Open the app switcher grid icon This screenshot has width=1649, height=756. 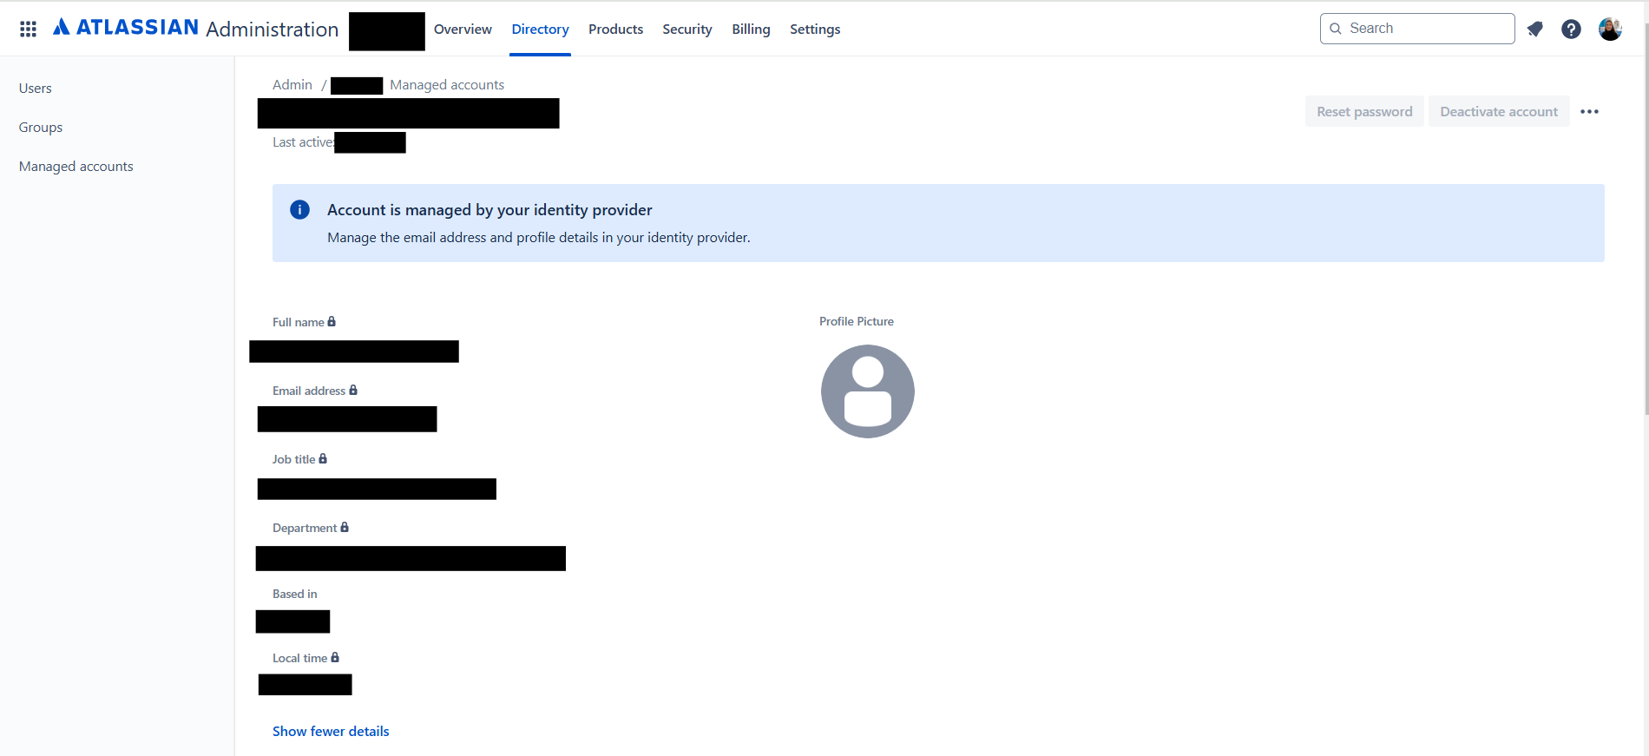[28, 29]
